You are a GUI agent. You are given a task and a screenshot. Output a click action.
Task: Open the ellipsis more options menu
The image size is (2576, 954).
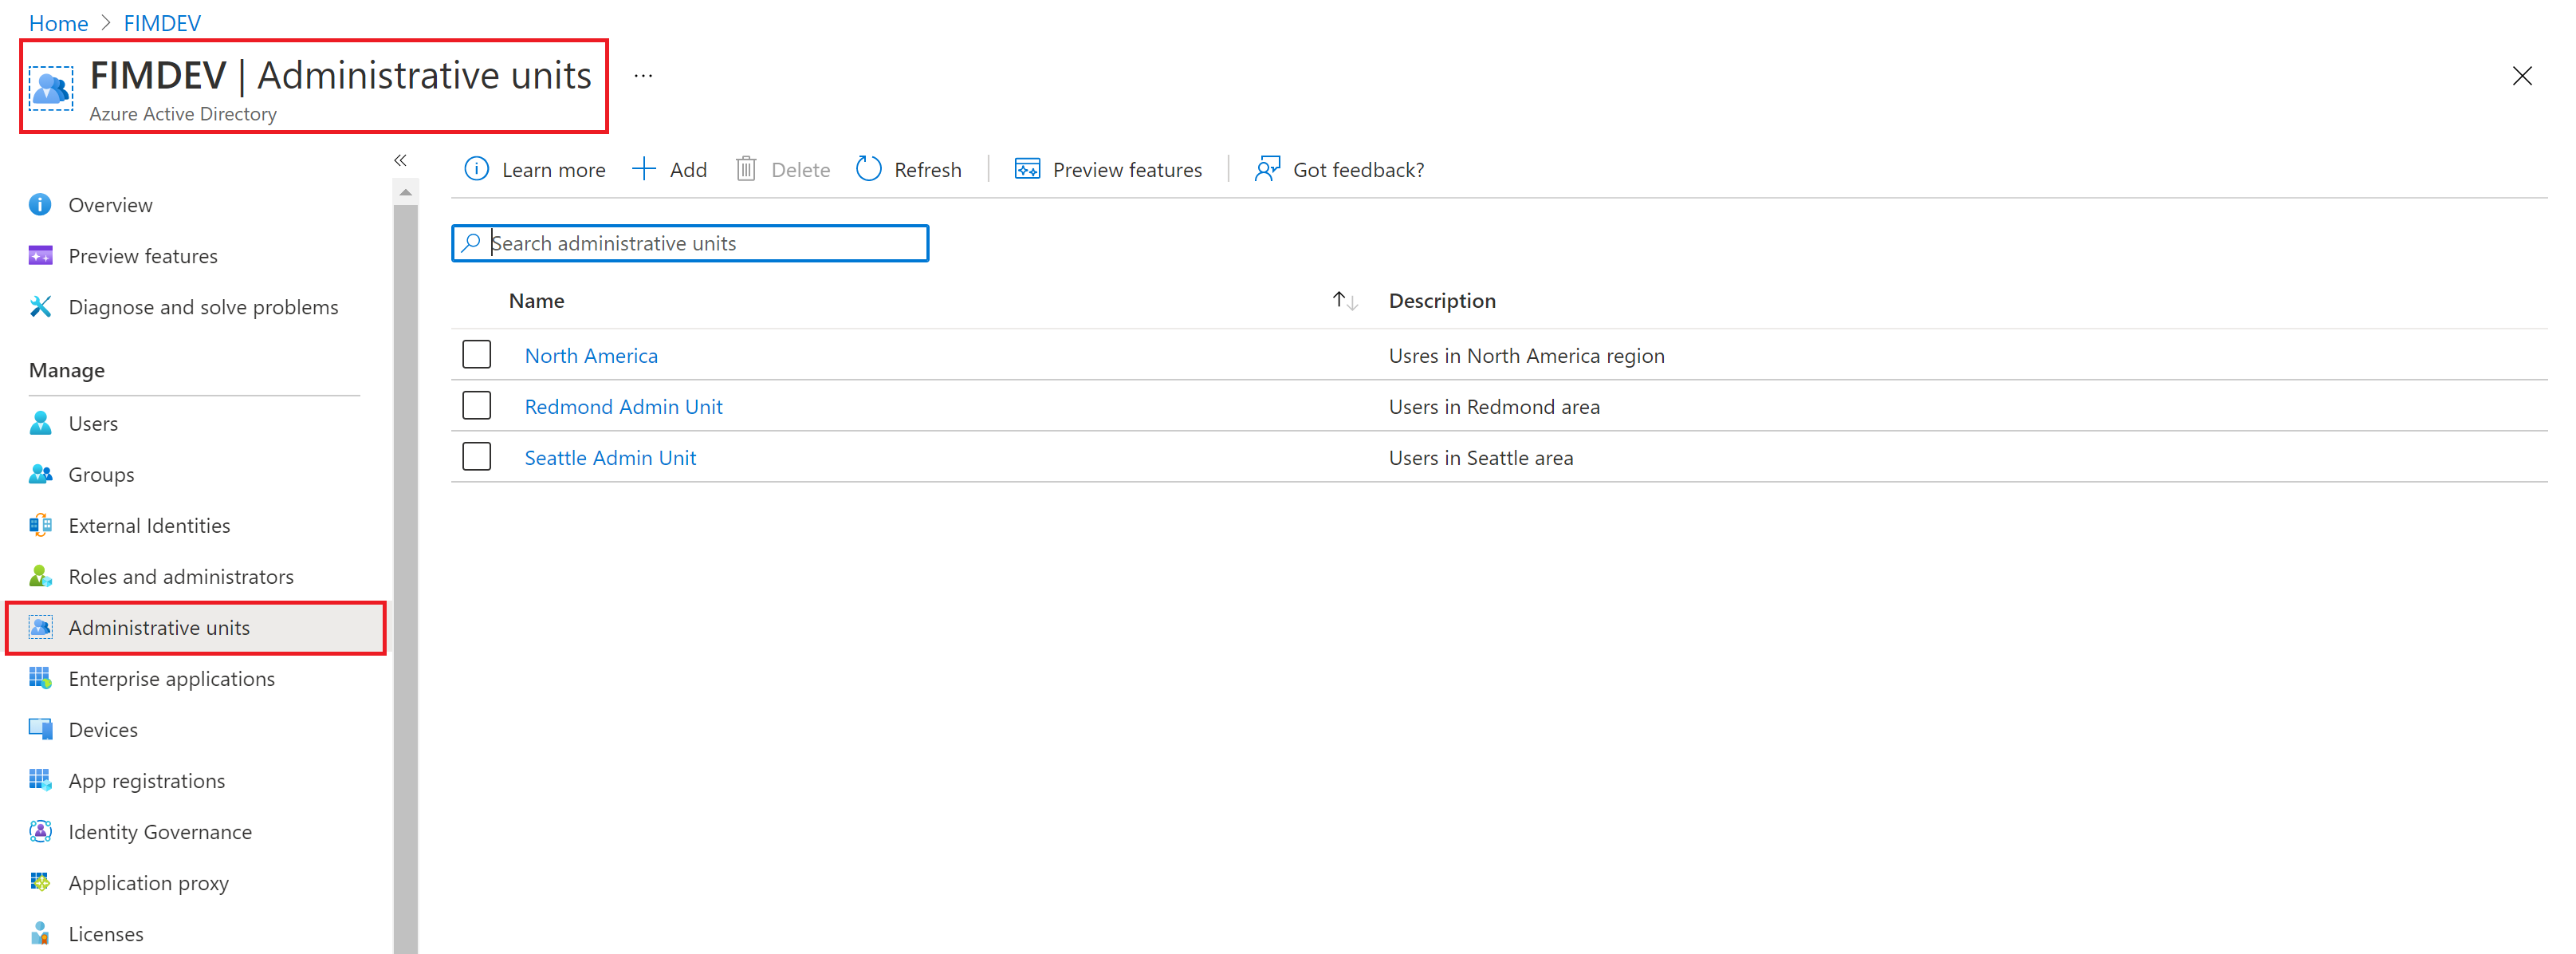[643, 76]
